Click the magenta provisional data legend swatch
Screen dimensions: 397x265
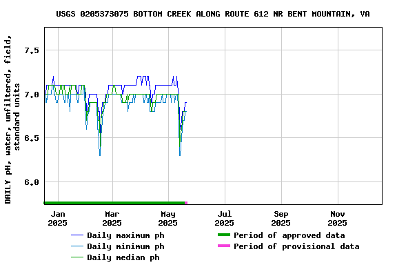pos(224,246)
